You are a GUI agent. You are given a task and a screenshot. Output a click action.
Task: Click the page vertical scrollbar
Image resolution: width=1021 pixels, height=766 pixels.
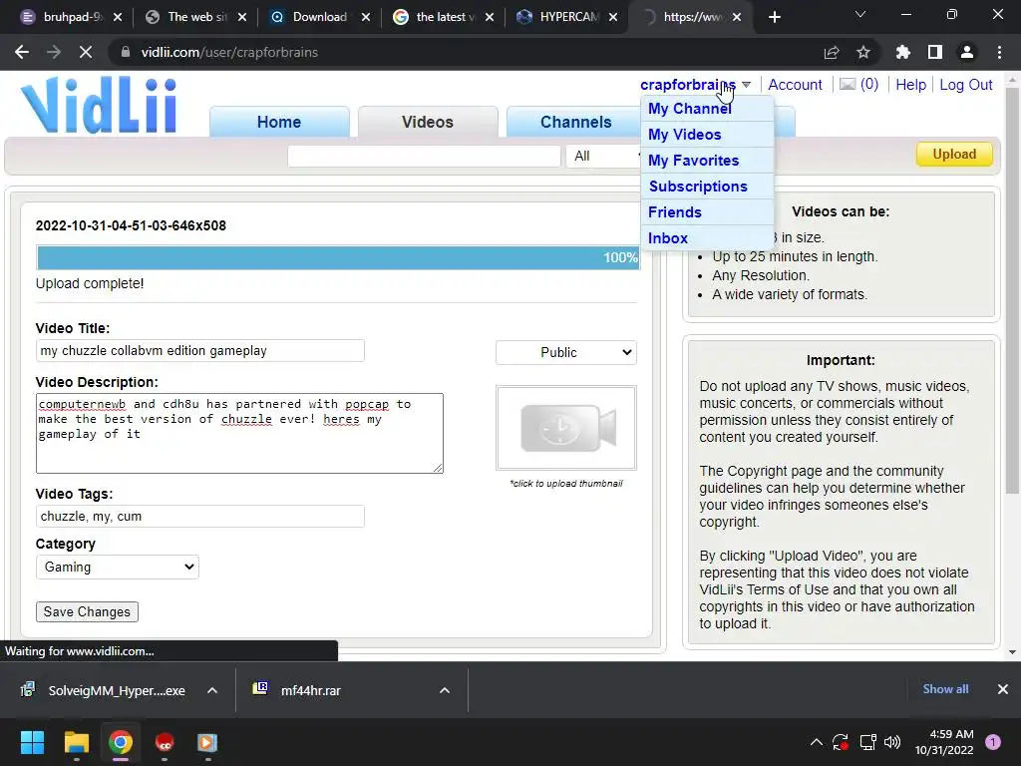tap(1012, 290)
